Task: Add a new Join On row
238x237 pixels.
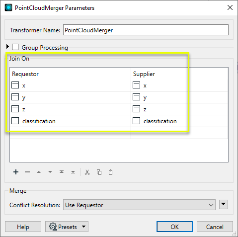Action: tap(16, 172)
